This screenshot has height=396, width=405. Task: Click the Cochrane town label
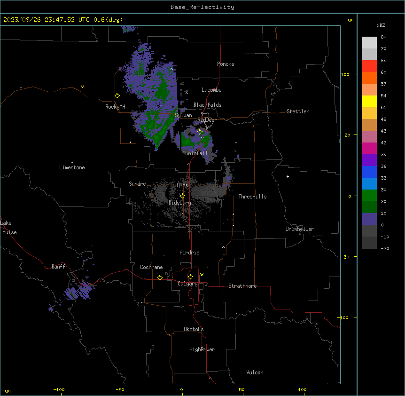click(151, 267)
